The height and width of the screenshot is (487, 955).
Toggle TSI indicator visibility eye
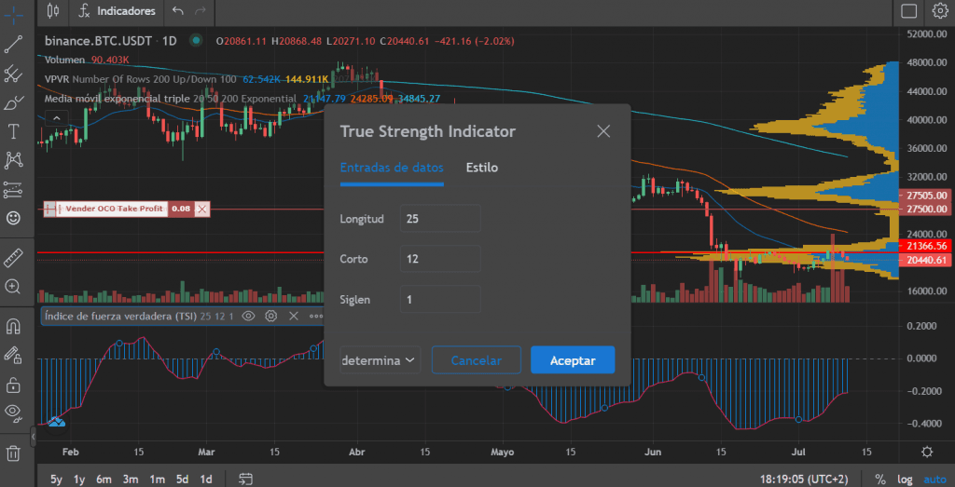(249, 317)
